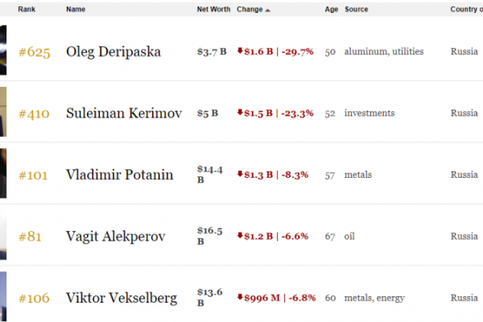Sort the table by the Age column
The image size is (483, 322).
point(329,10)
